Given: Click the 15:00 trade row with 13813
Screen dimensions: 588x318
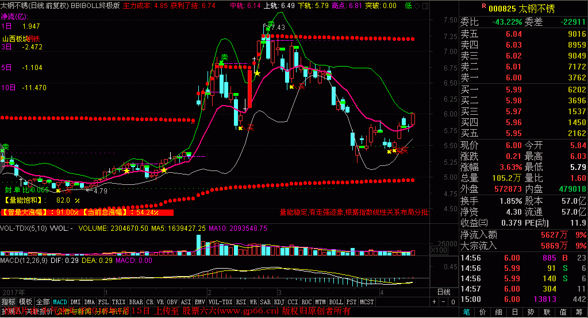Looking at the screenshot, I should [523, 299].
